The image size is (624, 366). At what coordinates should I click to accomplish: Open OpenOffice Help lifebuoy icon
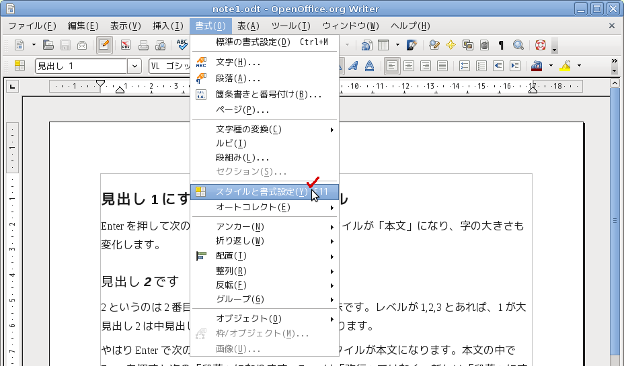540,45
